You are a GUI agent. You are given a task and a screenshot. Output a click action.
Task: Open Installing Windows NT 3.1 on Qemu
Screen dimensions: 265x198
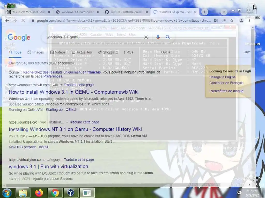click(75, 129)
